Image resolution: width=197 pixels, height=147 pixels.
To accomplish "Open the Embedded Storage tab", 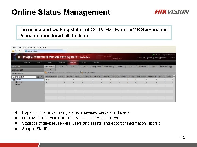I will [166, 67].
